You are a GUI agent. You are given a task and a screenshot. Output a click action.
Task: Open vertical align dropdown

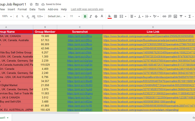tap(141, 16)
